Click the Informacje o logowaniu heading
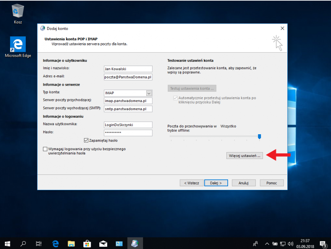This screenshot has width=331, height=249. (63, 116)
